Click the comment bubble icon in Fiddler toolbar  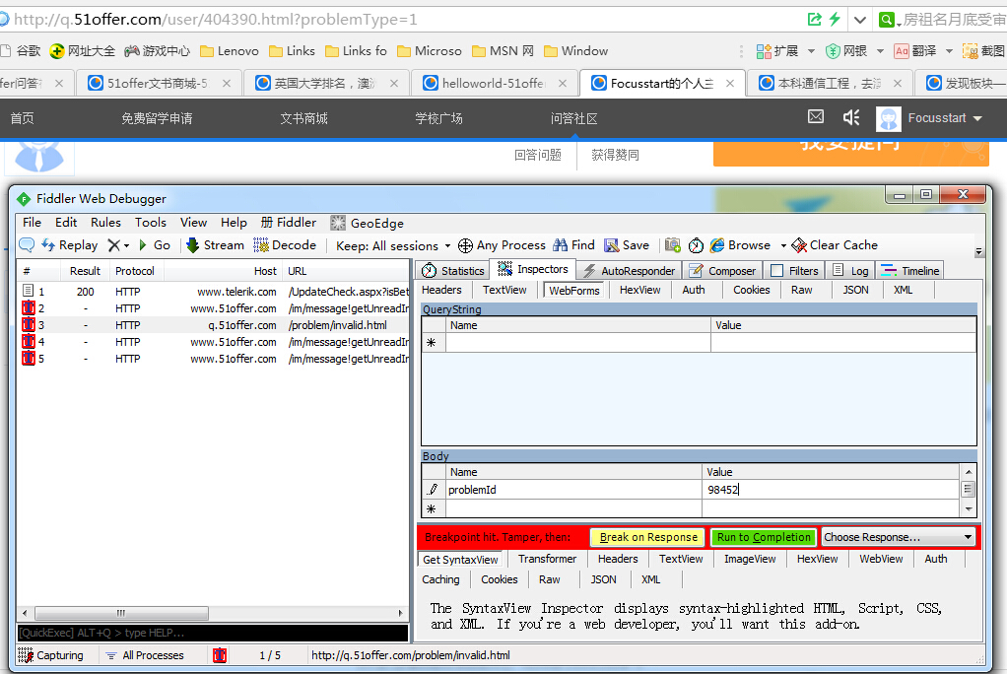[x=27, y=244]
